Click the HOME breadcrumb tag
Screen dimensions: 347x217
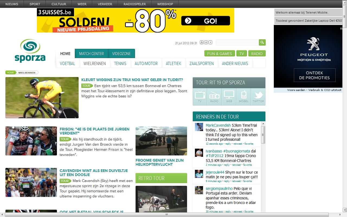[11, 72]
